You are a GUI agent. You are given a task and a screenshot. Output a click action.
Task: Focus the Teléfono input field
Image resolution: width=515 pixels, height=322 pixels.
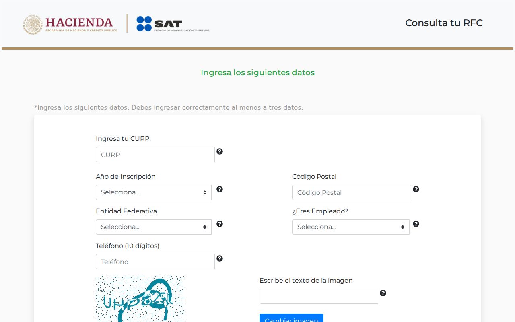coord(155,262)
